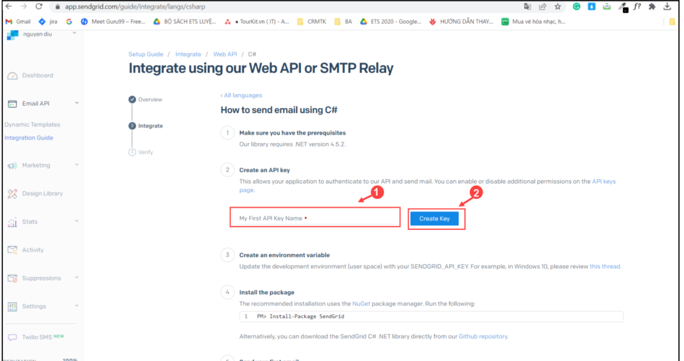
Task: Select the Integrate step in progress list
Action: [146, 126]
